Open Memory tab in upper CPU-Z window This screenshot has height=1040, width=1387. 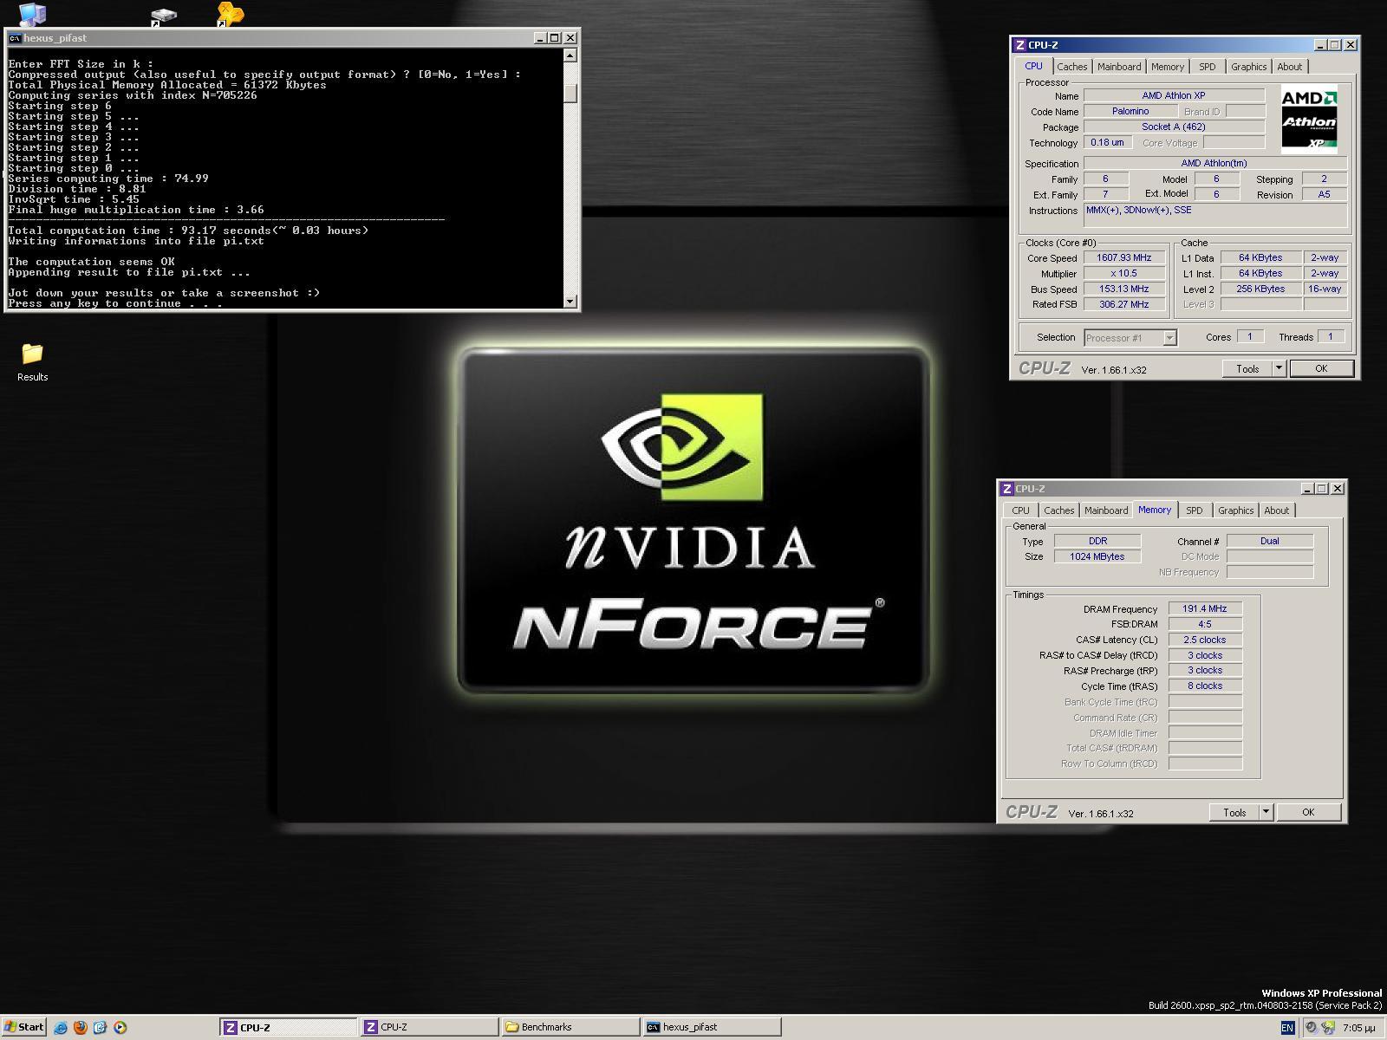[1168, 67]
